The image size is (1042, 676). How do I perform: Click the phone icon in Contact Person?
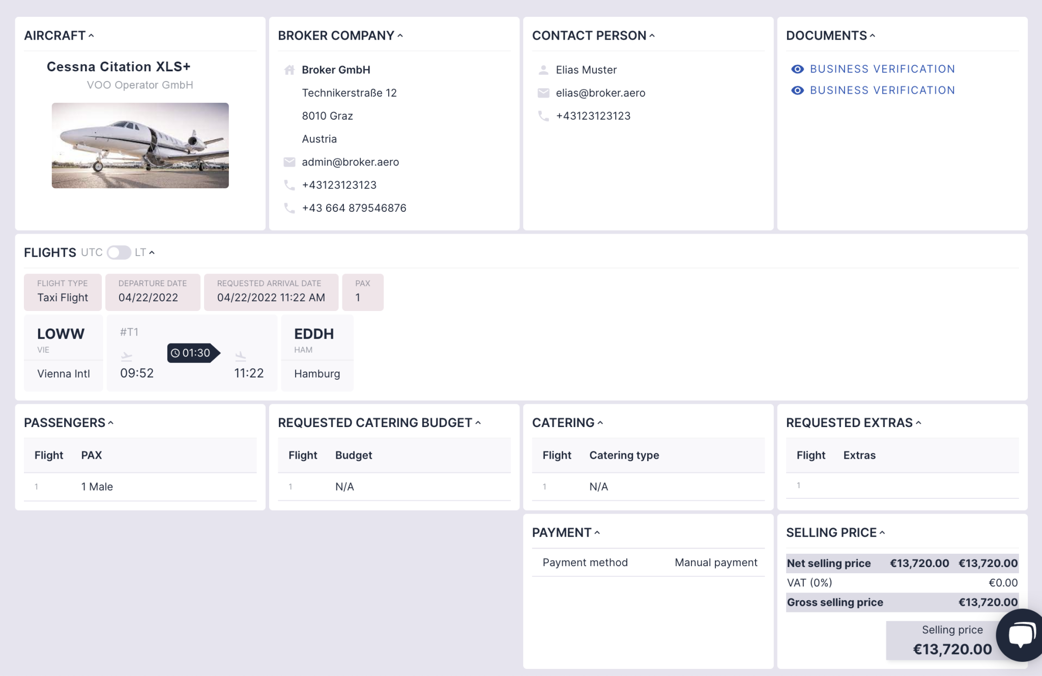click(x=543, y=116)
